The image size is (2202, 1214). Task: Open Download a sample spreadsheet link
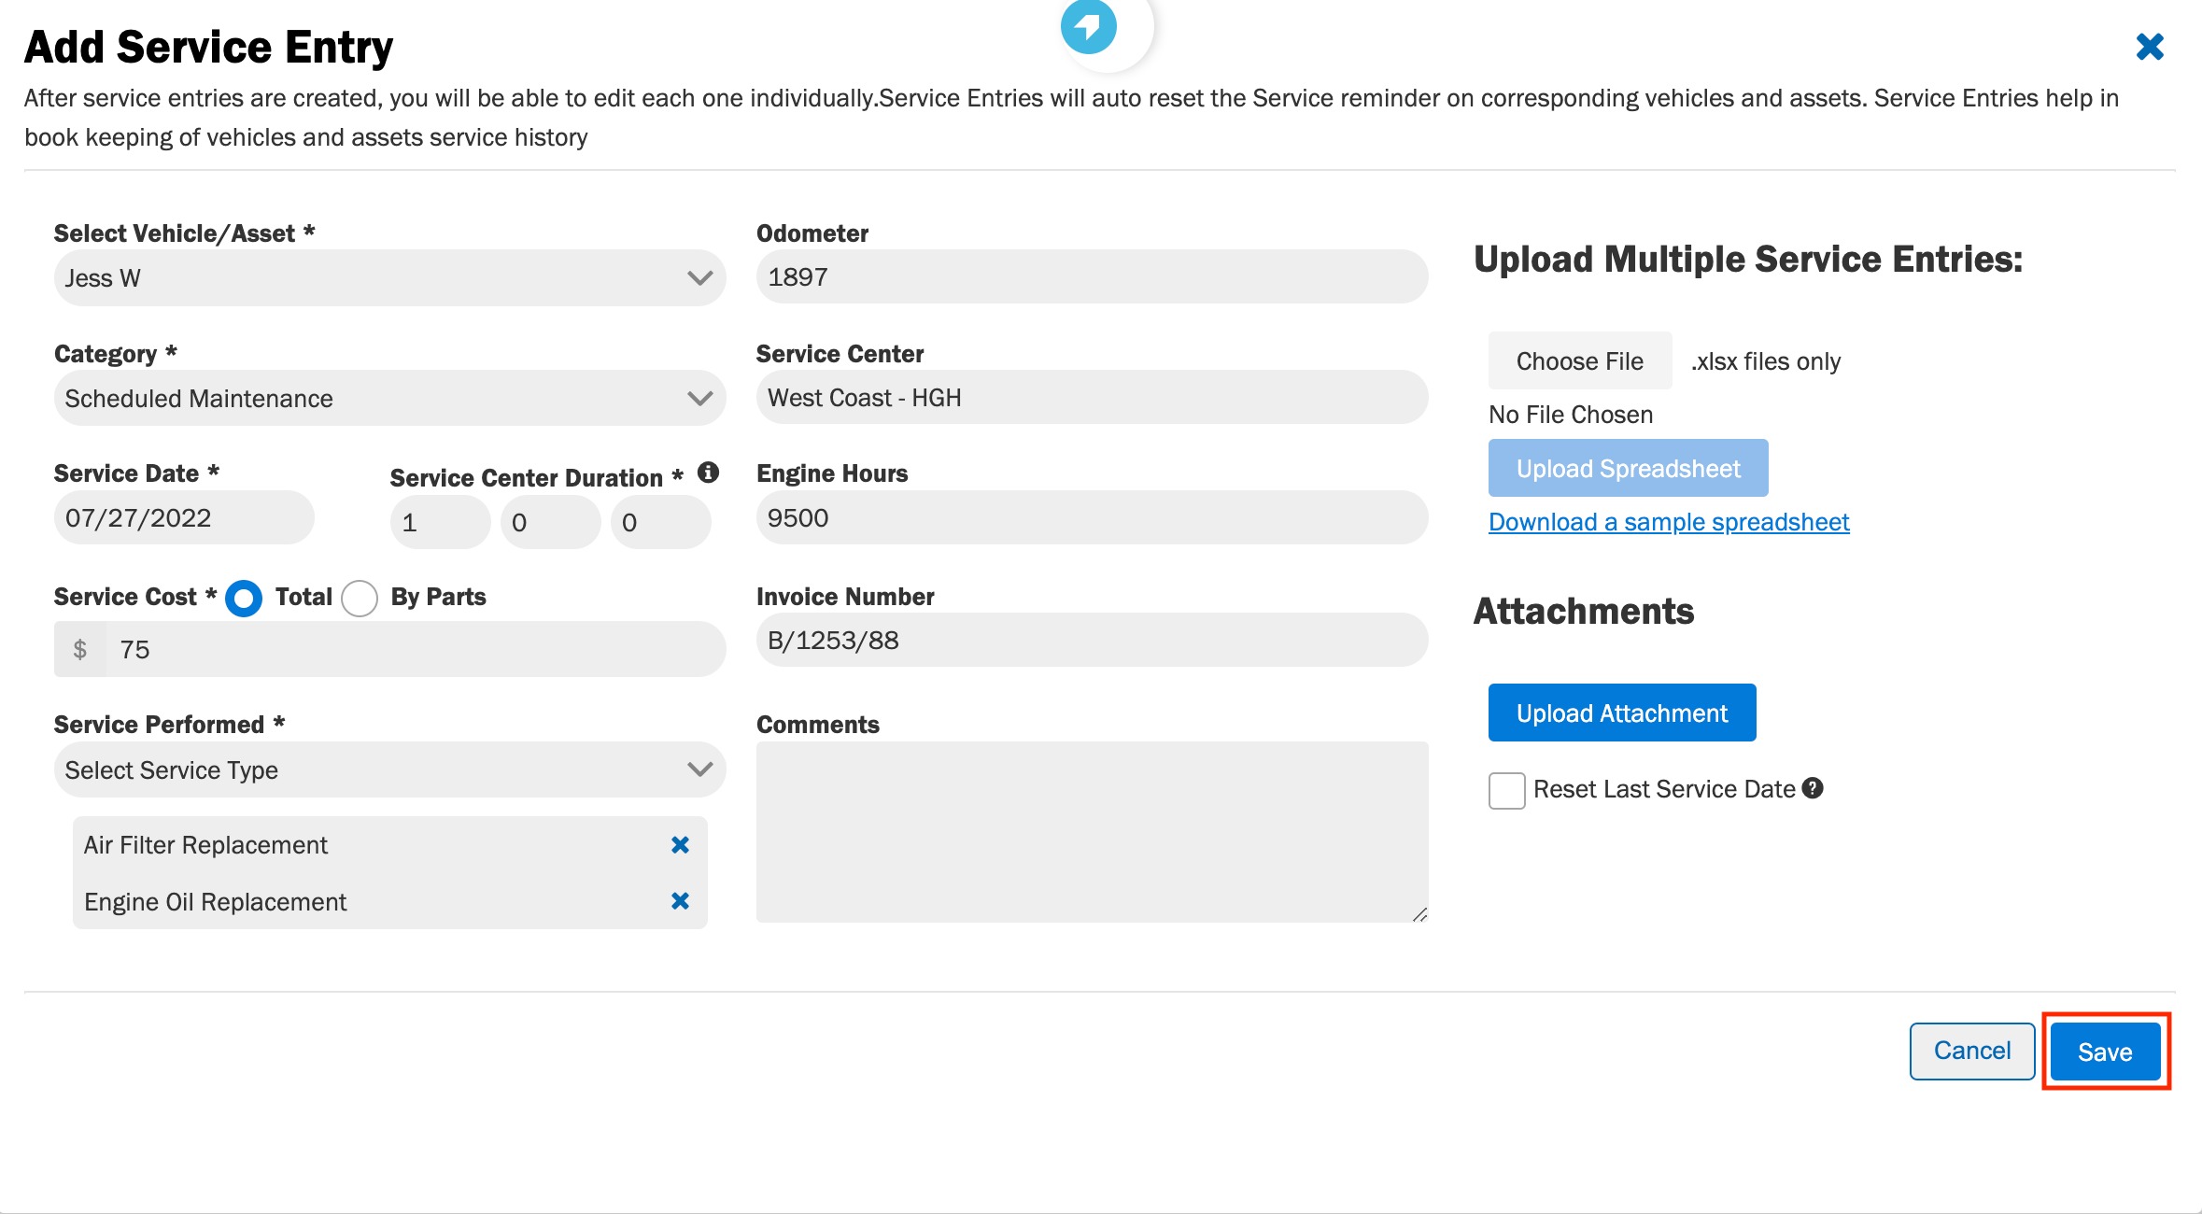1669,521
